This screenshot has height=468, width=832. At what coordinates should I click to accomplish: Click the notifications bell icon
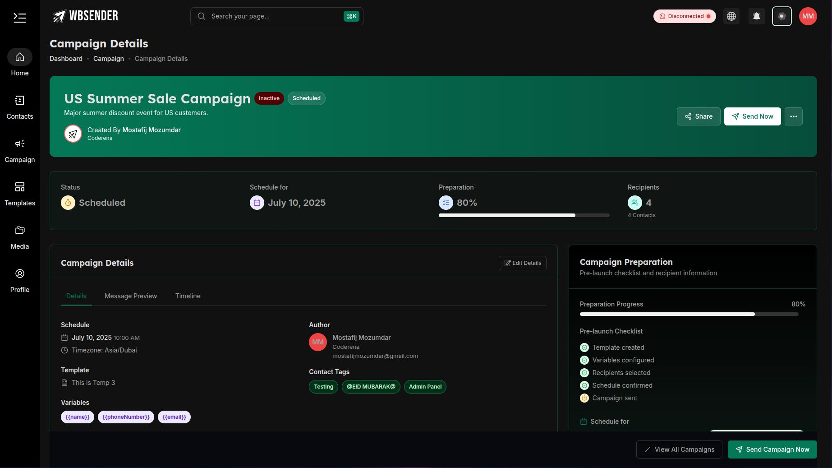point(757,16)
